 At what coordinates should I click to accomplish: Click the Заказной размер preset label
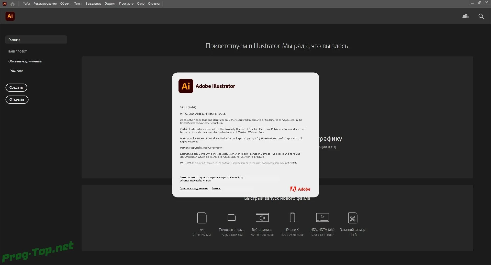click(353, 230)
